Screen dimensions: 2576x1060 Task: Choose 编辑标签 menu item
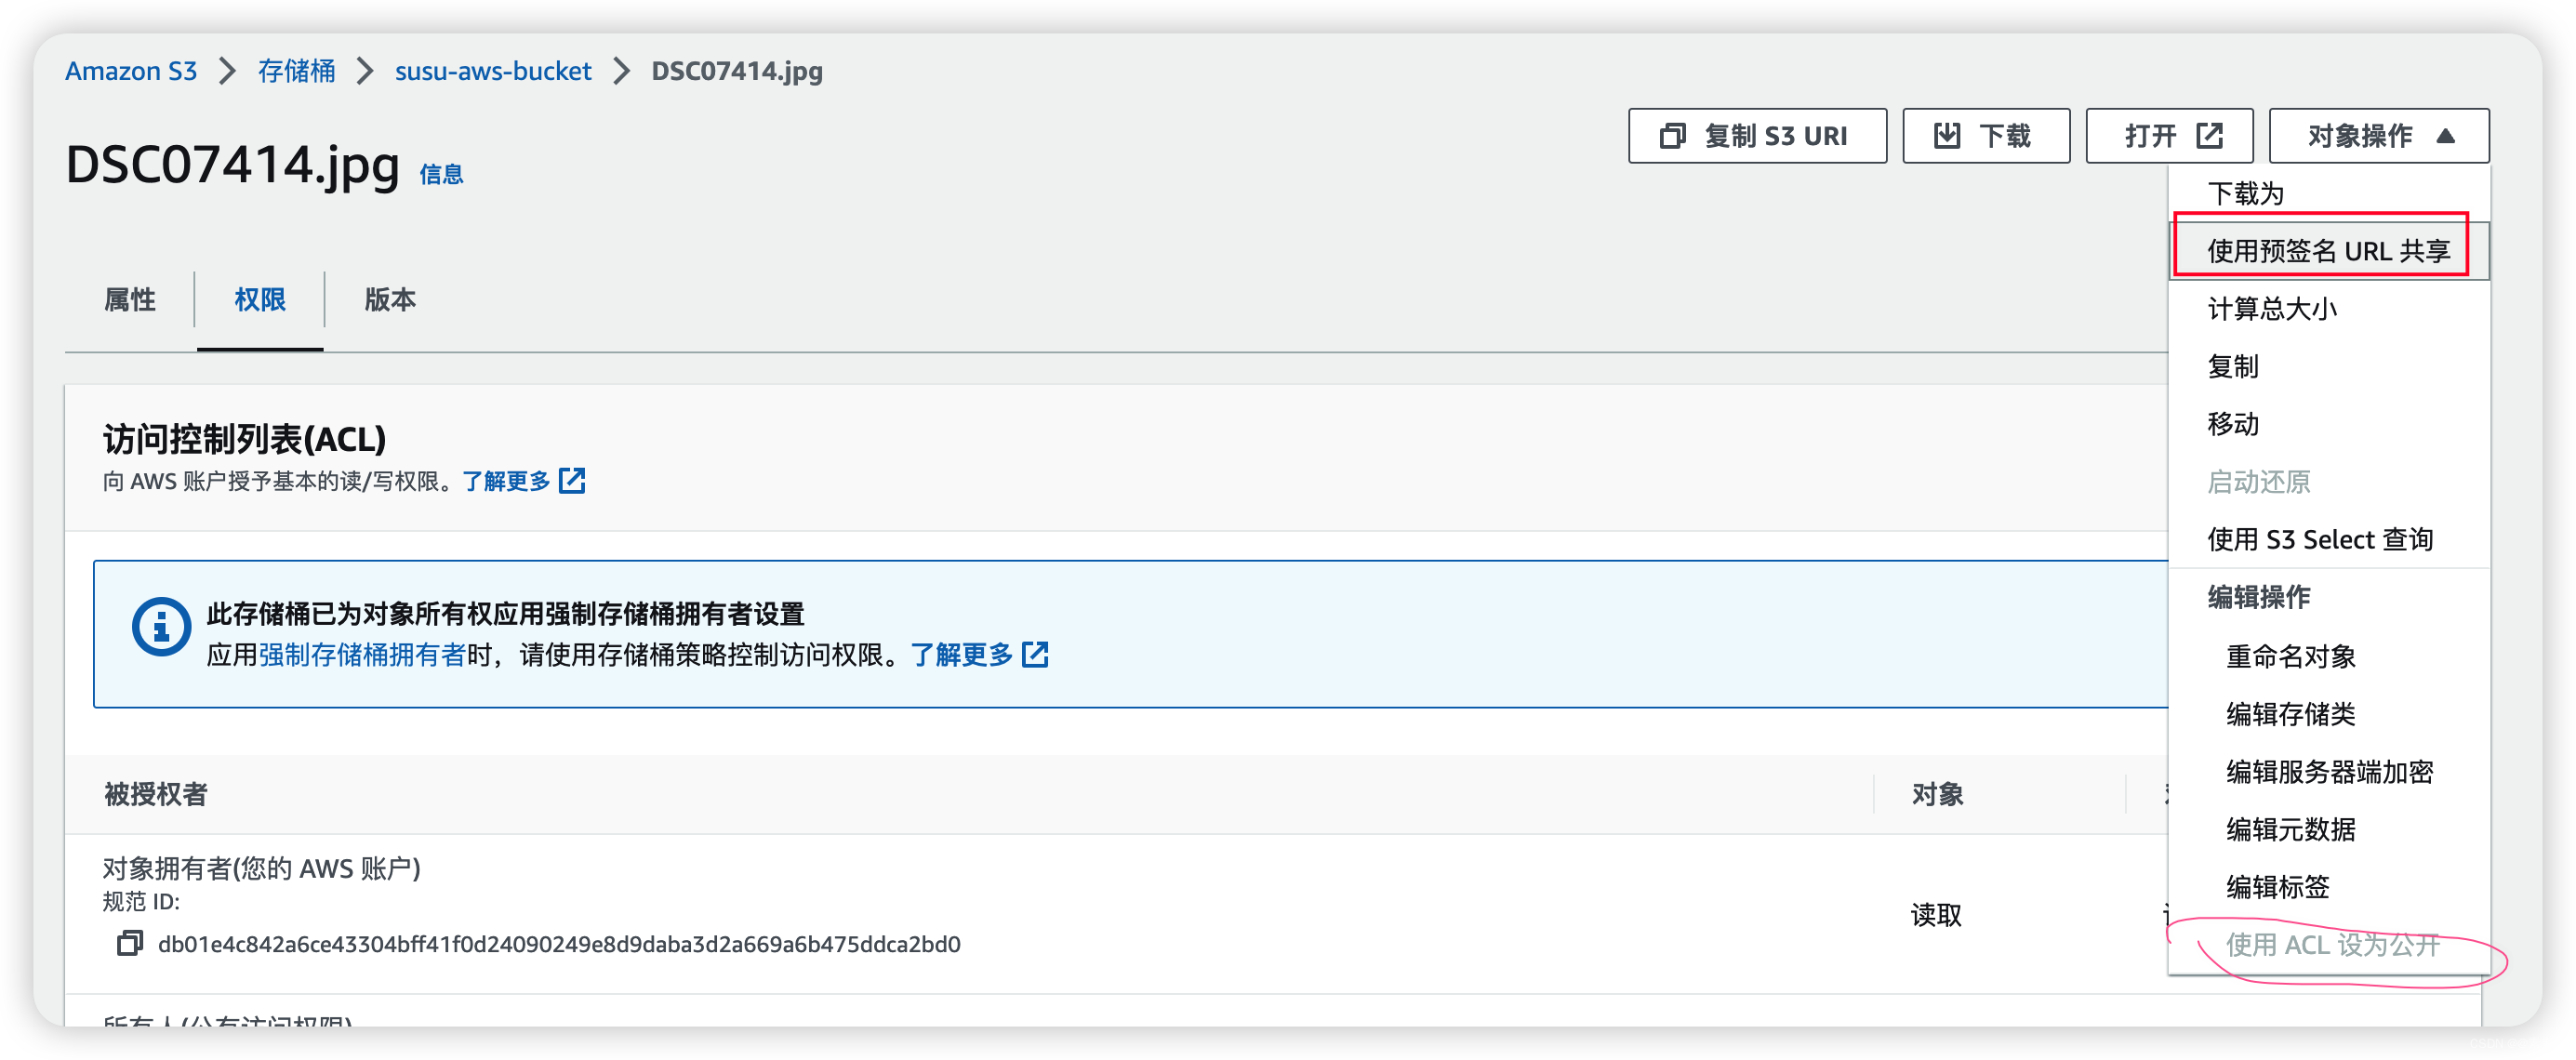click(x=2329, y=887)
